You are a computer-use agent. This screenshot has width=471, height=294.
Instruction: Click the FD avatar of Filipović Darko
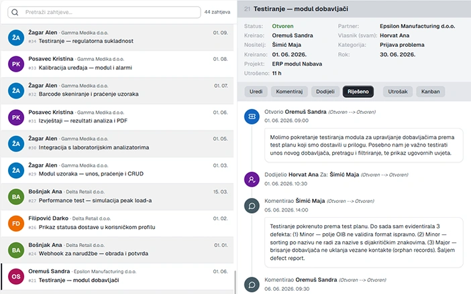16,223
